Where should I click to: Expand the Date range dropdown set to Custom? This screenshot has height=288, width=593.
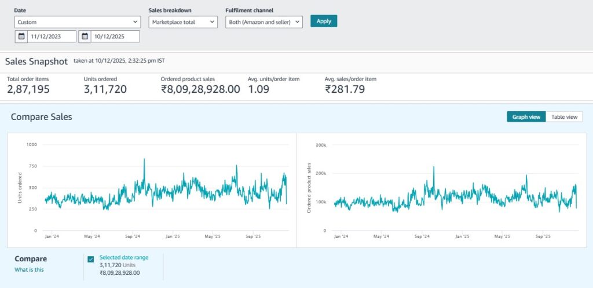78,22
